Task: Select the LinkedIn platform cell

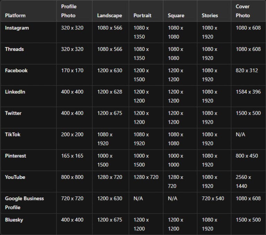Action: (15, 92)
